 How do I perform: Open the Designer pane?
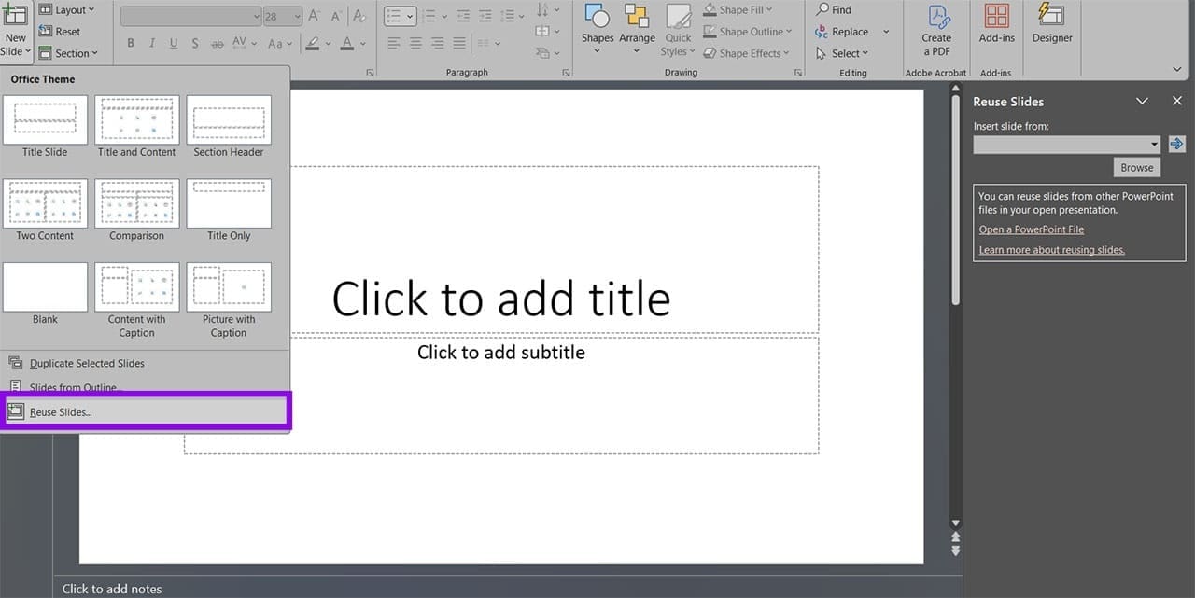[x=1052, y=24]
